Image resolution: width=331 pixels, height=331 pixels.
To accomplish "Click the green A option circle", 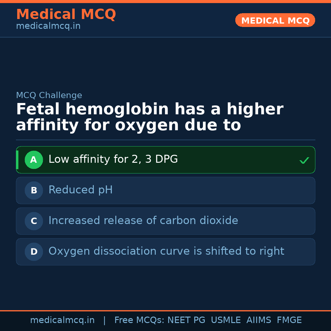I will [x=34, y=160].
